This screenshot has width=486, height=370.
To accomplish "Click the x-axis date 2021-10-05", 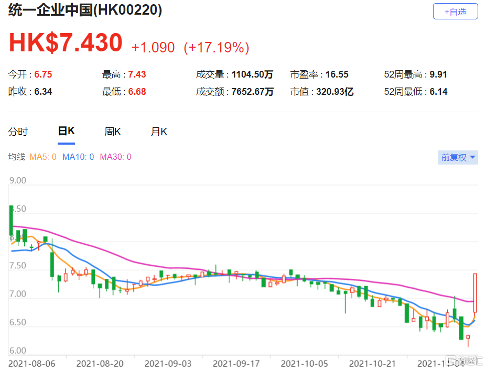I will tap(305, 364).
